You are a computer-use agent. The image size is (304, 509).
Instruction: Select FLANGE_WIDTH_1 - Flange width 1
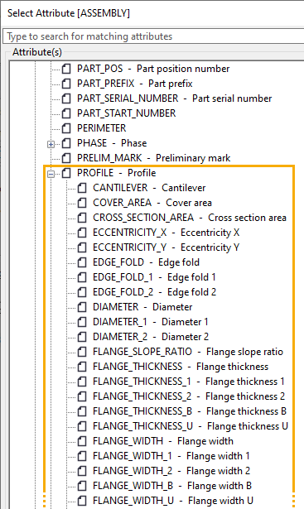coord(171,456)
